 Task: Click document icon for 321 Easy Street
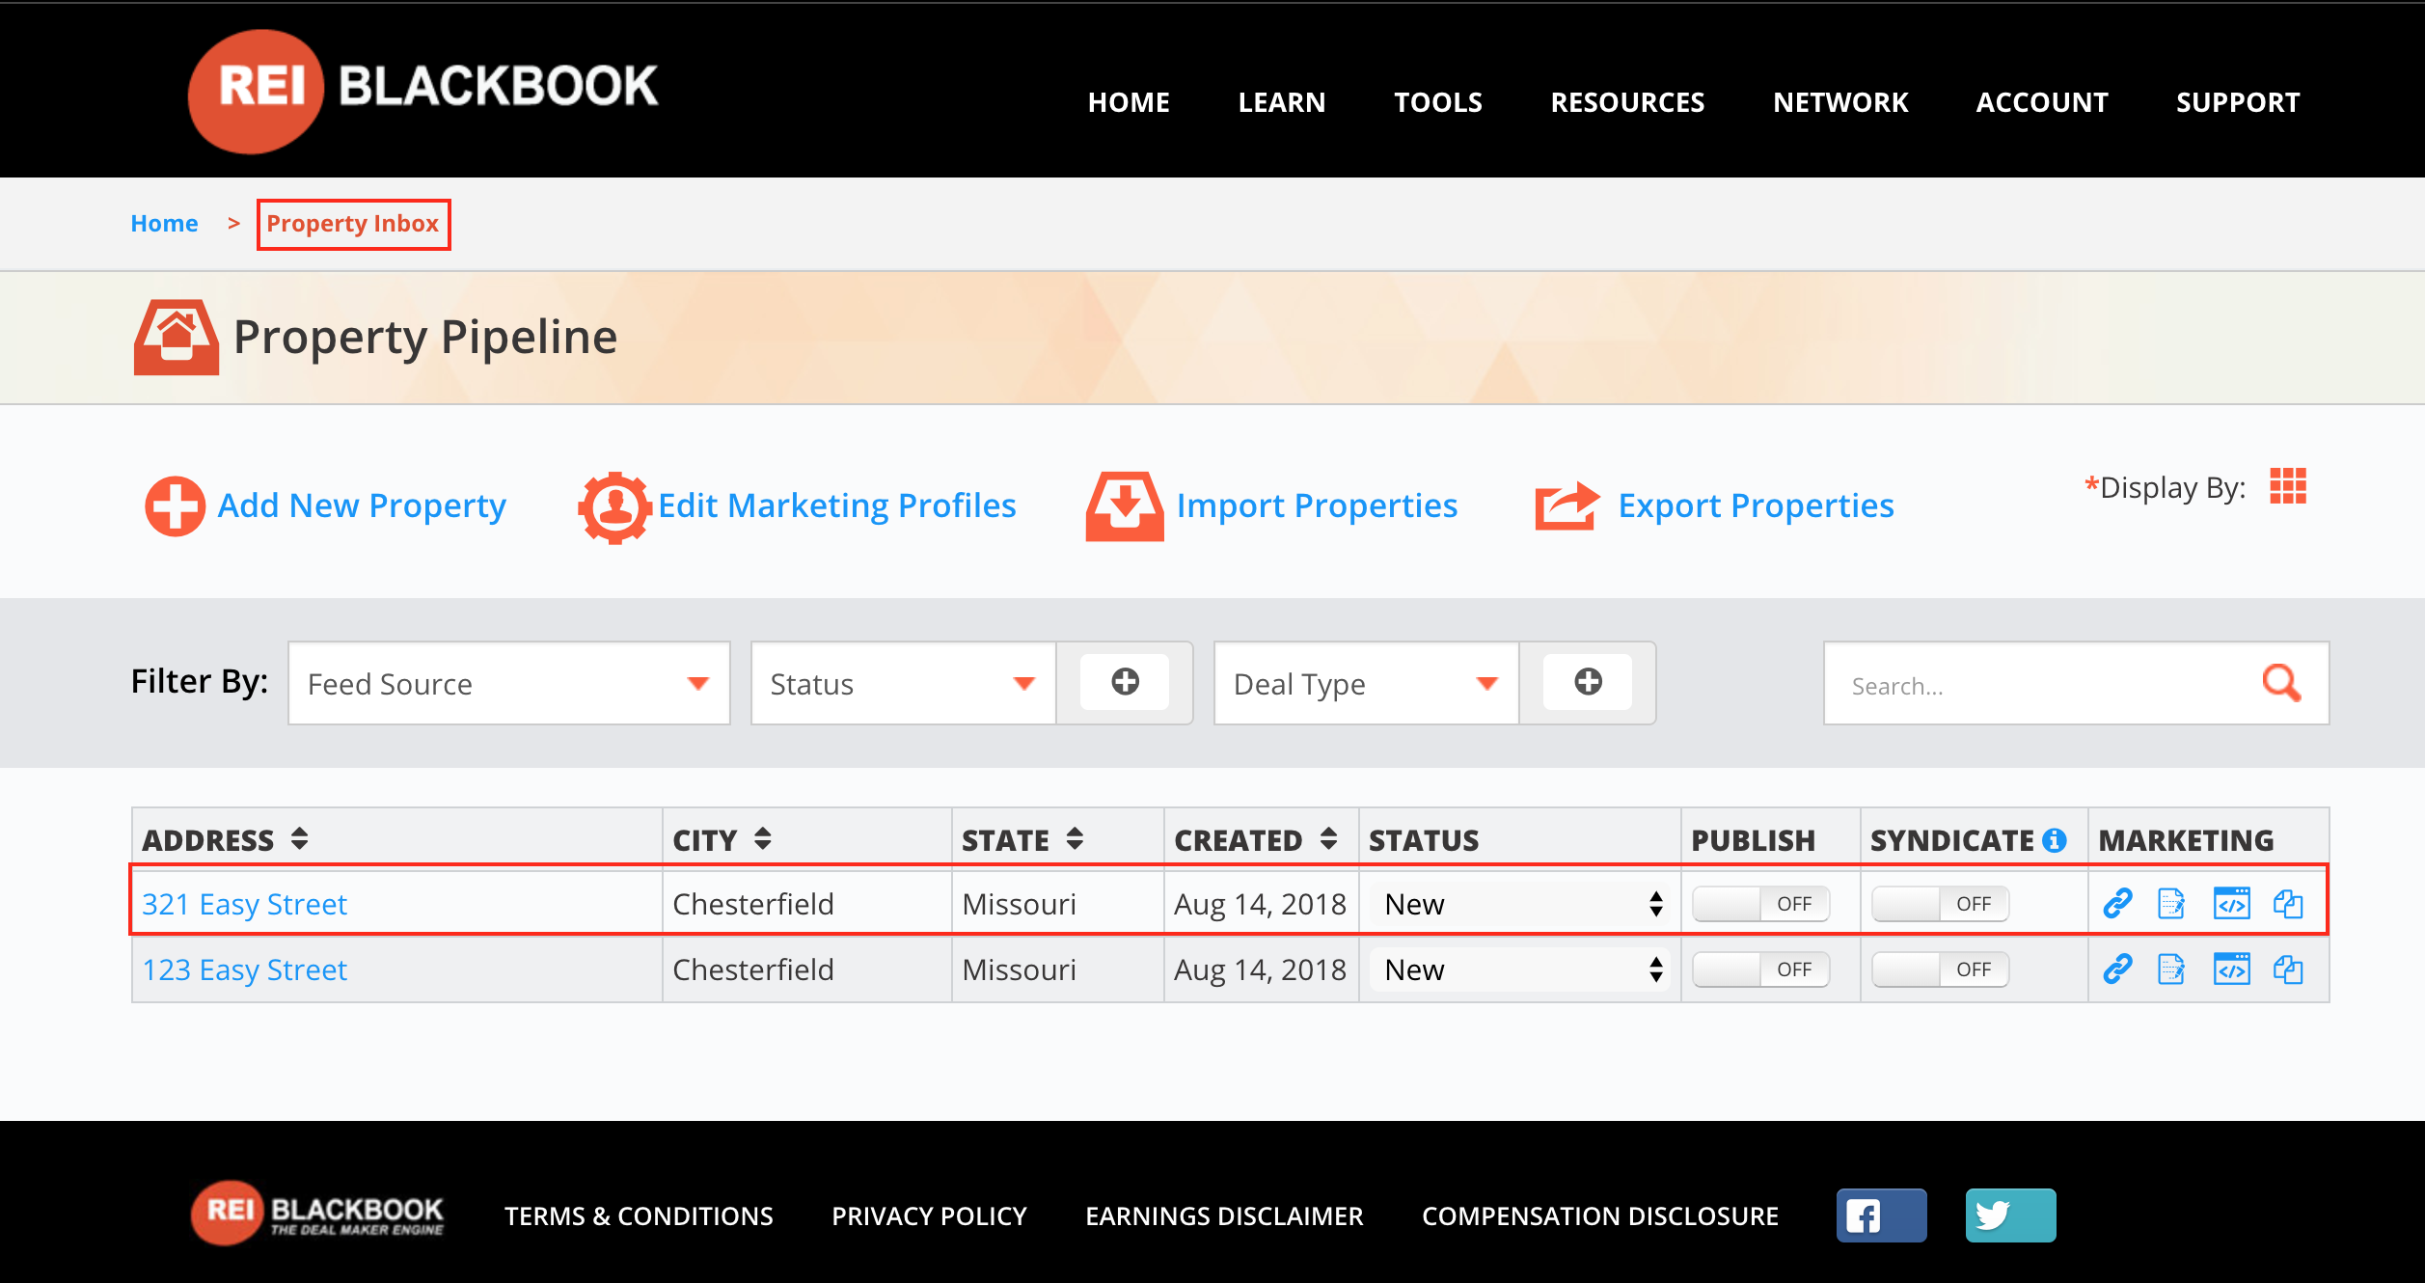click(x=2171, y=904)
